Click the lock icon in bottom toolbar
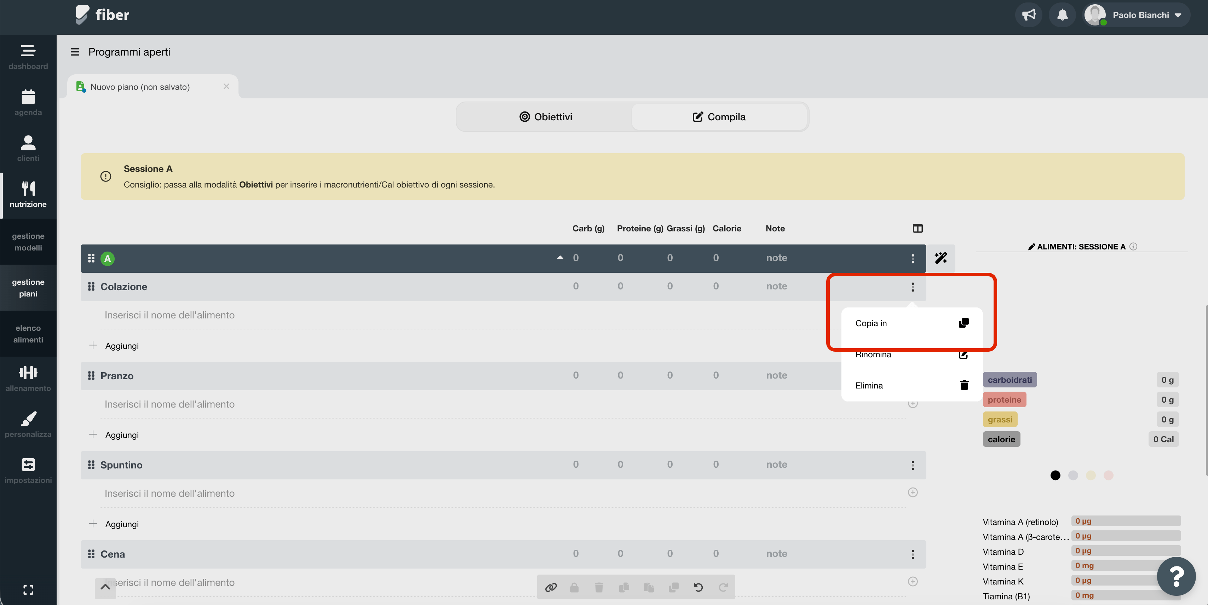1208x605 pixels. point(574,587)
